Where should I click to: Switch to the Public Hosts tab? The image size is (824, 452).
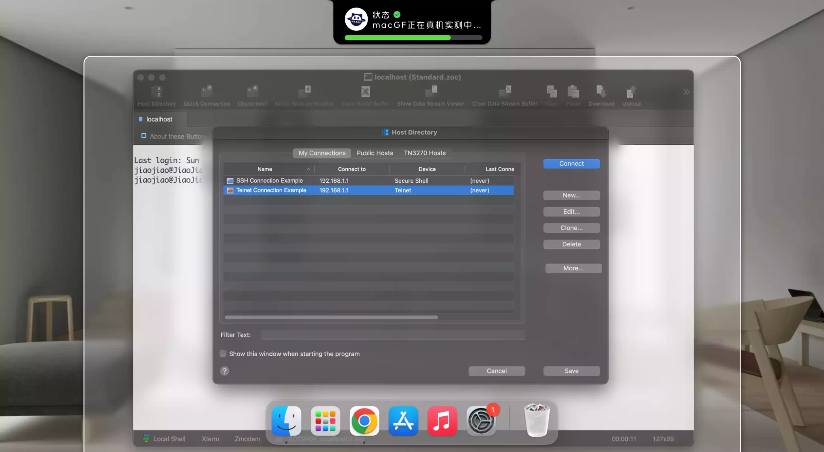click(x=375, y=153)
